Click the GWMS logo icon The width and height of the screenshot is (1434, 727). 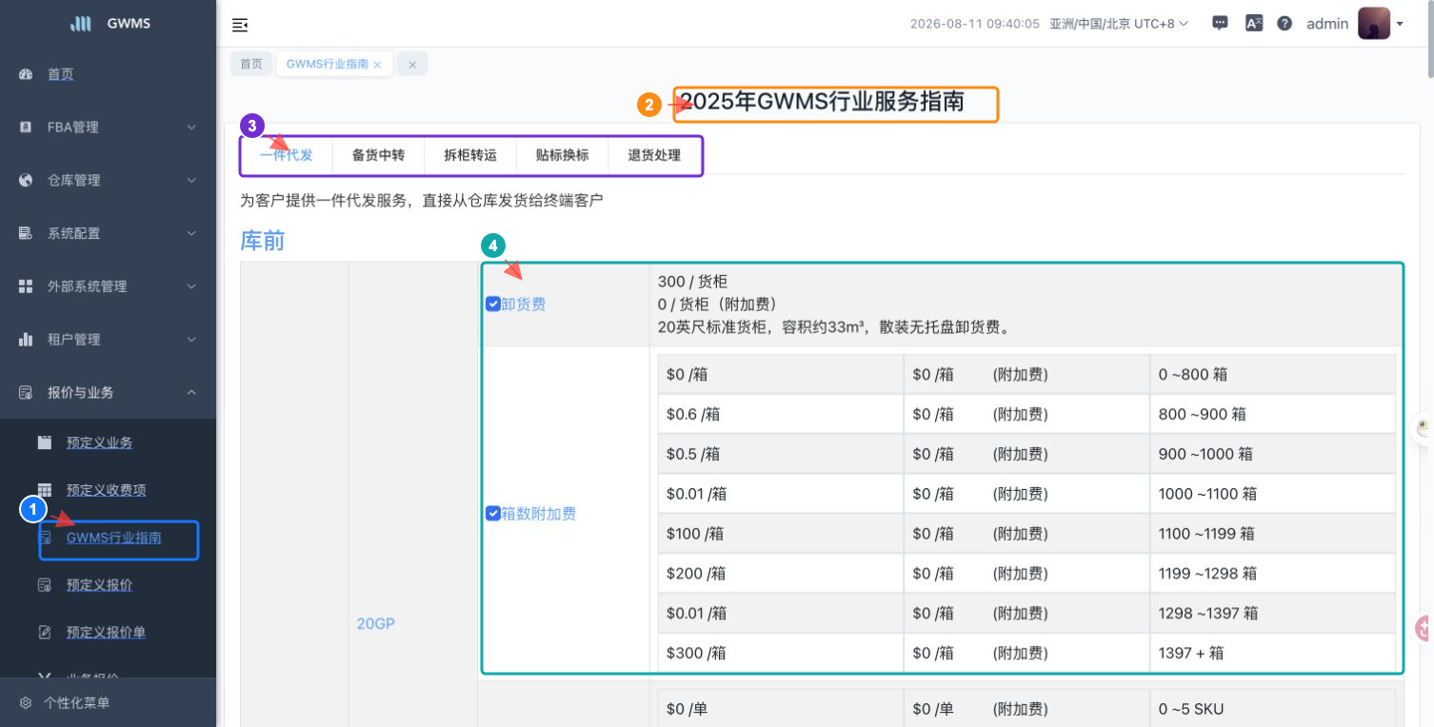pyautogui.click(x=81, y=24)
